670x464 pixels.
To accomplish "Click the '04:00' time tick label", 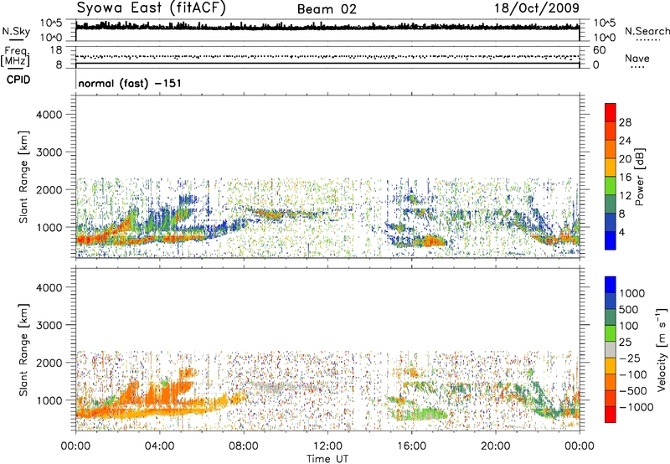I will [x=159, y=446].
